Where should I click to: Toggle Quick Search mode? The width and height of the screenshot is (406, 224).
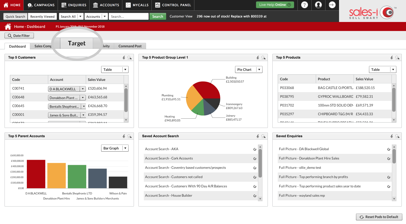(x=15, y=17)
